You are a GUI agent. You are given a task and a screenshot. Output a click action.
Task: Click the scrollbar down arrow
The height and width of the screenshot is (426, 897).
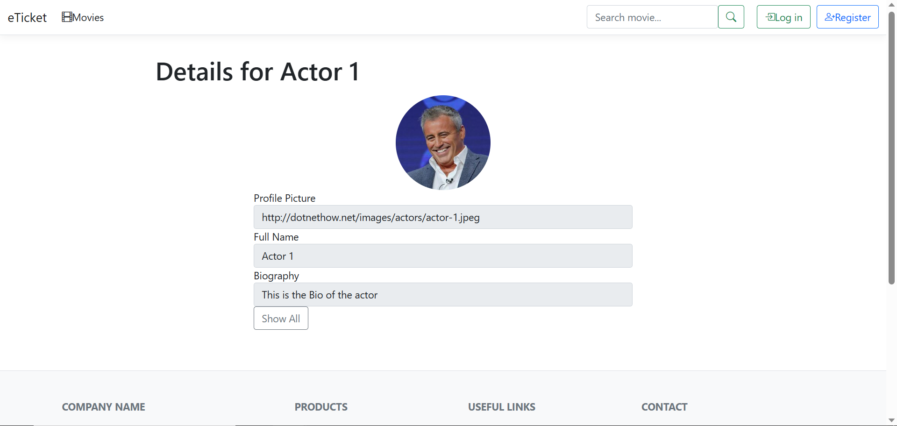(891, 421)
